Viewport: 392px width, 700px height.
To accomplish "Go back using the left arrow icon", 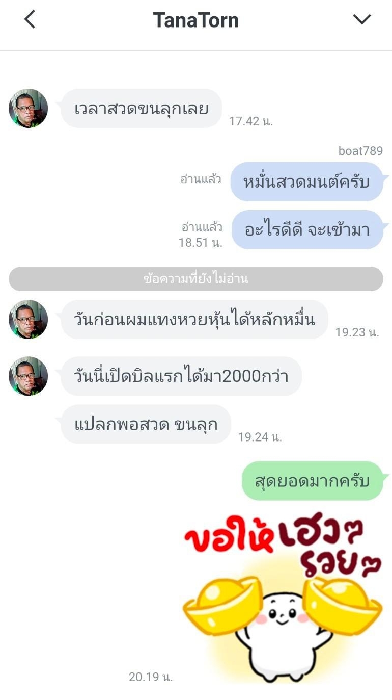I will pos(30,19).
